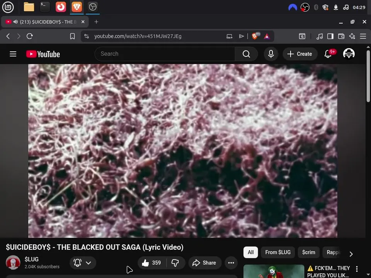Screen dimensions: 371x278
Task: Select the From $LUG filter chip
Action: click(x=278, y=252)
